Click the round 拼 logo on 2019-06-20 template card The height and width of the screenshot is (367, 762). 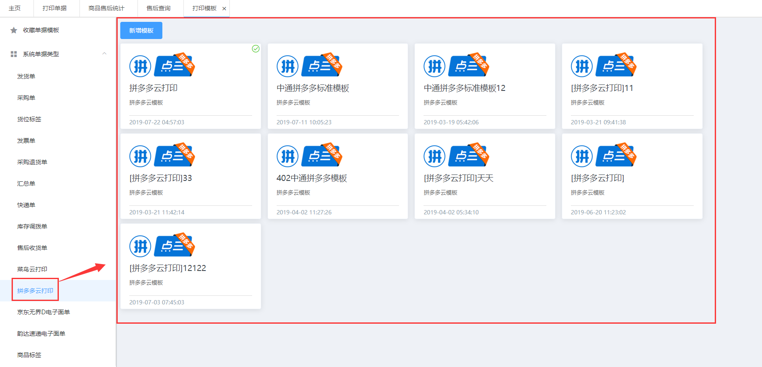tap(582, 156)
